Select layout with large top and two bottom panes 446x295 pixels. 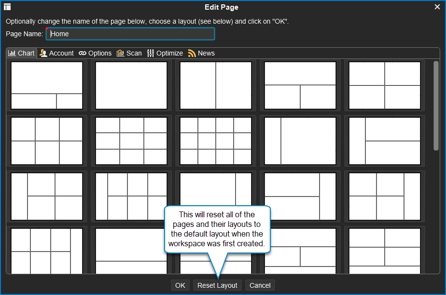[x=47, y=85]
